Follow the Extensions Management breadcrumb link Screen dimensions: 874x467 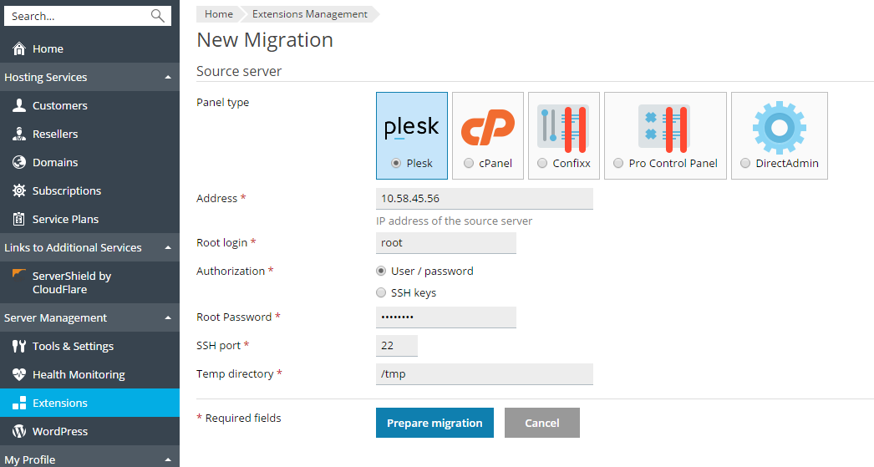[x=309, y=14]
